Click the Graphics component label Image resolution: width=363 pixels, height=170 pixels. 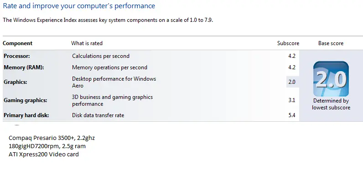point(16,82)
